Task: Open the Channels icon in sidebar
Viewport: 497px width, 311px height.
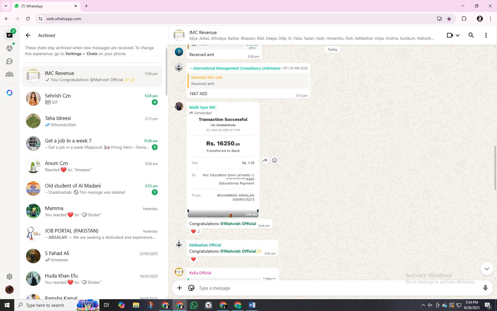Action: tap(9, 61)
